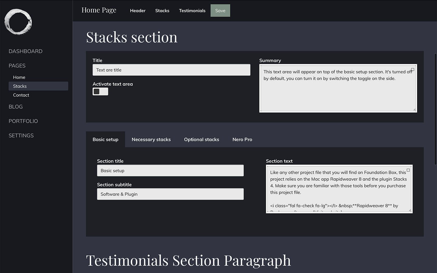Jump to Testimonials via top navigation
This screenshot has width=437, height=273.
click(x=192, y=11)
